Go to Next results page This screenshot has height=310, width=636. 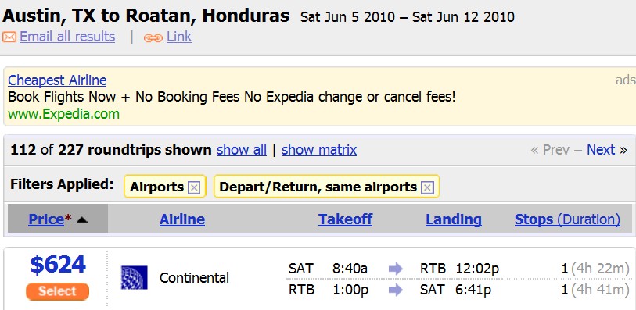click(601, 150)
